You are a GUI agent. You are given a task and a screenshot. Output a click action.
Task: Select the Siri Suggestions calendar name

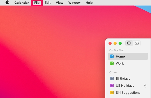pyautogui.click(x=128, y=93)
